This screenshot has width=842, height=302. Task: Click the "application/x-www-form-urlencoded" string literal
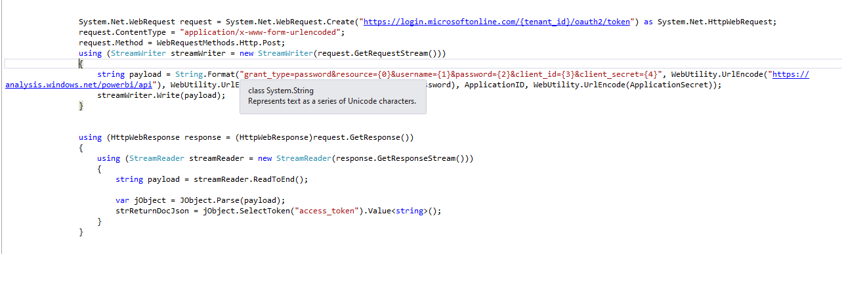click(x=261, y=32)
